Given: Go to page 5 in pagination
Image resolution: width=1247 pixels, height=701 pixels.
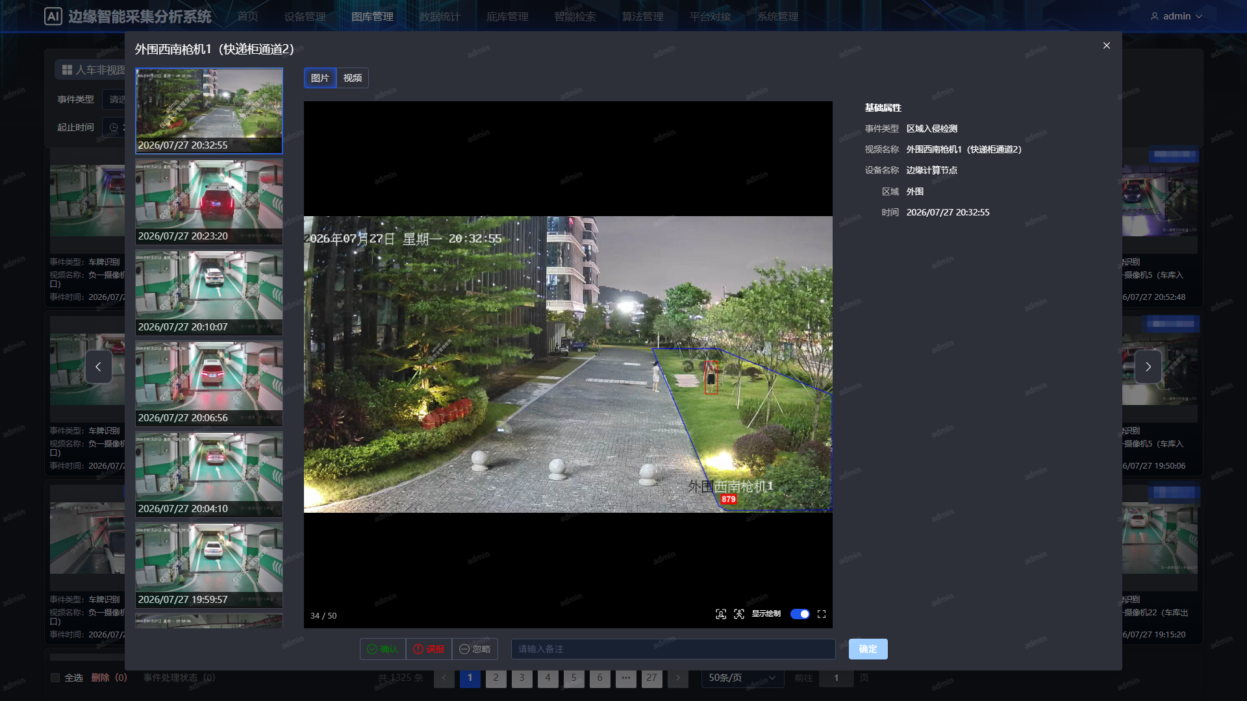Looking at the screenshot, I should pyautogui.click(x=574, y=678).
